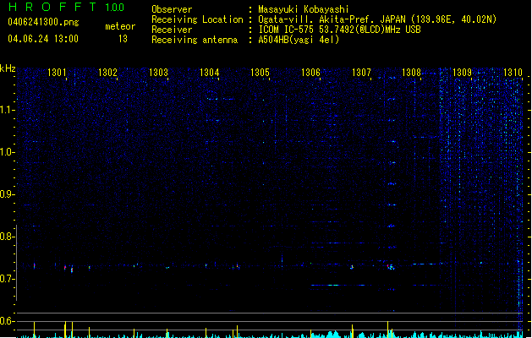The height and width of the screenshot is (338, 532).
Task: Click the HROFFT title text
Action: (52, 7)
